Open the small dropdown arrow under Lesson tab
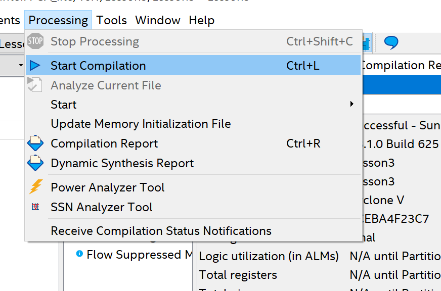The height and width of the screenshot is (291, 441). [x=21, y=65]
